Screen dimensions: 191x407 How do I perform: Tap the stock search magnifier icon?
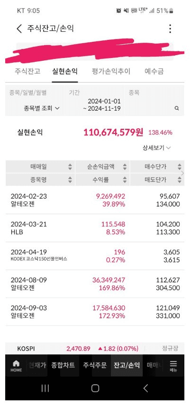[x=176, y=108]
